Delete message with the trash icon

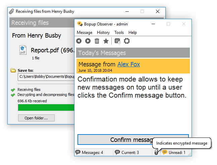tap(97, 41)
